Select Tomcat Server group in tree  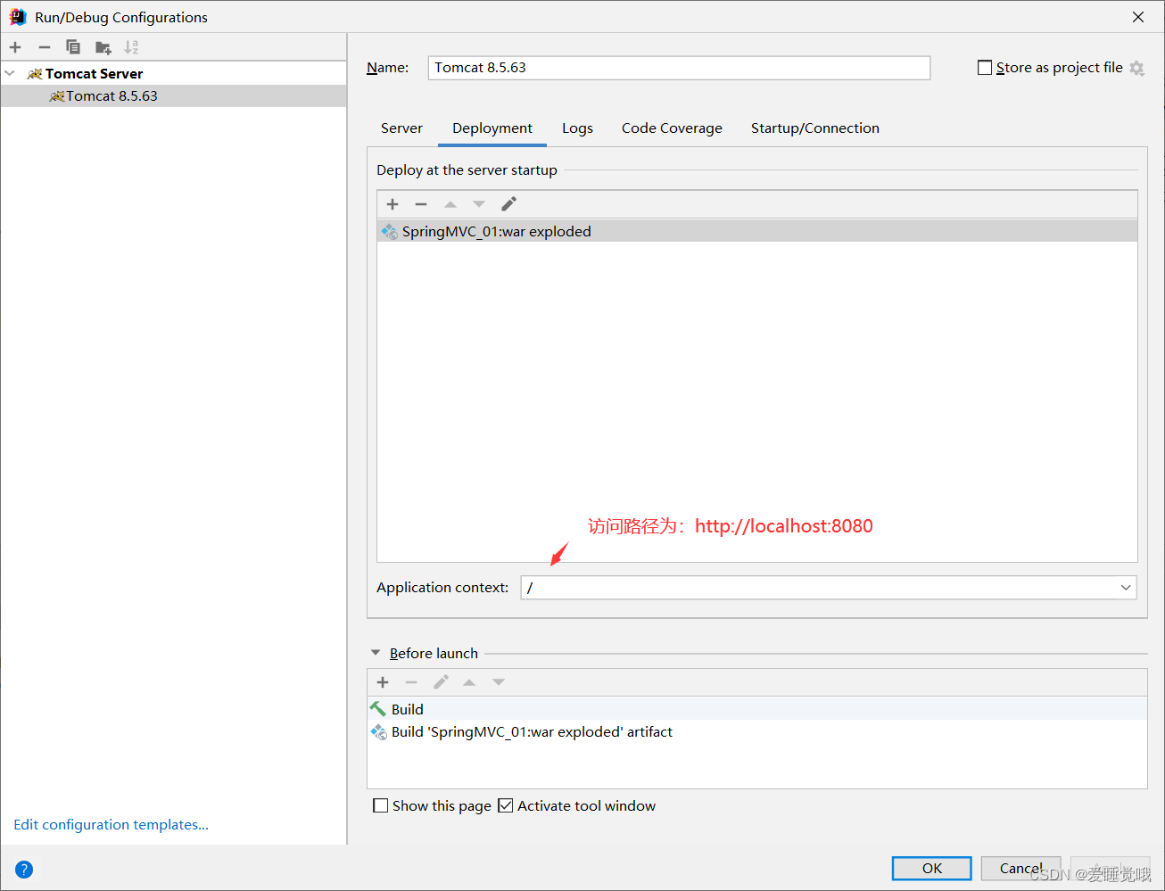(94, 73)
